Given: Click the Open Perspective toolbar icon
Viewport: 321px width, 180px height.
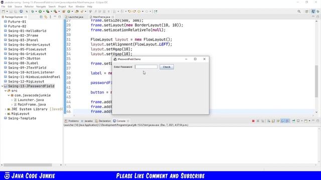Looking at the screenshot, I should (306, 11).
